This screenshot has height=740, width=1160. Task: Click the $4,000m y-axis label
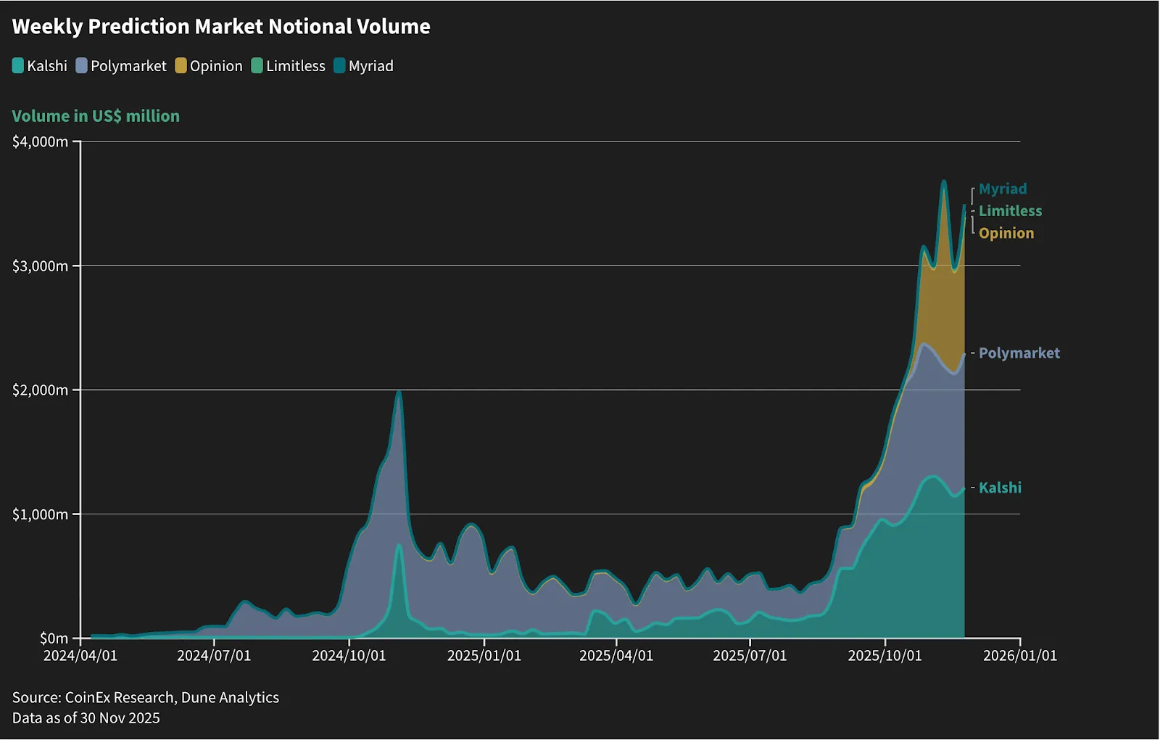pyautogui.click(x=40, y=141)
